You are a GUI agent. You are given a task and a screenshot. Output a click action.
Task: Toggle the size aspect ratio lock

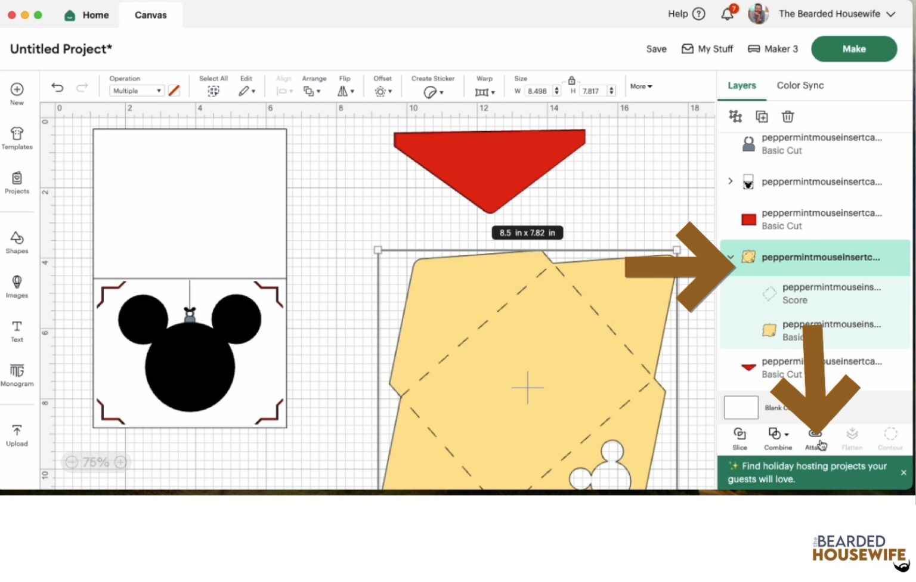pyautogui.click(x=571, y=81)
